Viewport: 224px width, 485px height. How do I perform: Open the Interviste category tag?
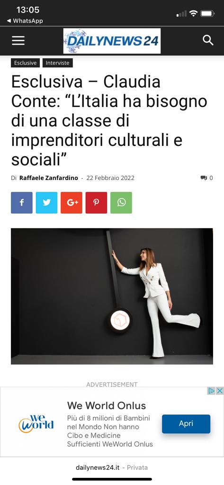click(x=58, y=63)
